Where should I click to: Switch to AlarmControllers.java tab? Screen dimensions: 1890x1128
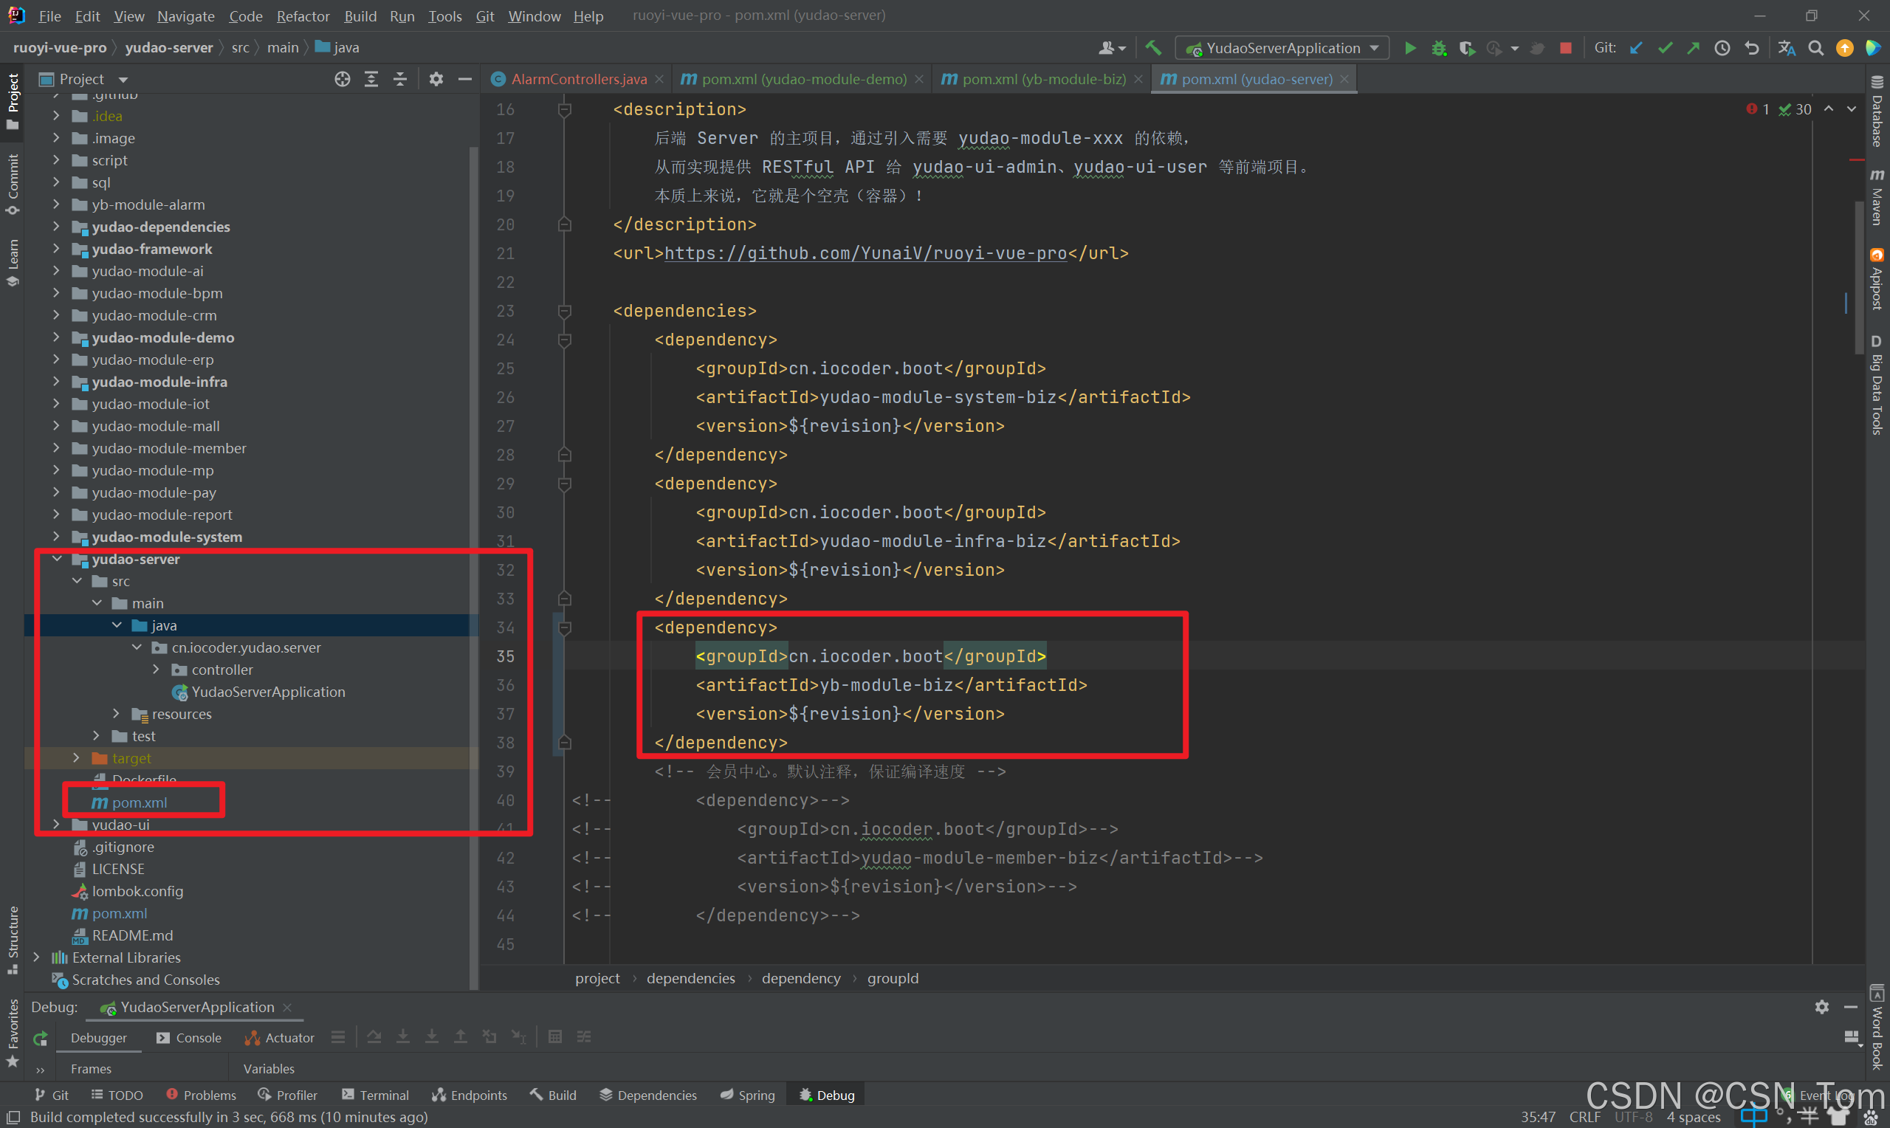[577, 79]
